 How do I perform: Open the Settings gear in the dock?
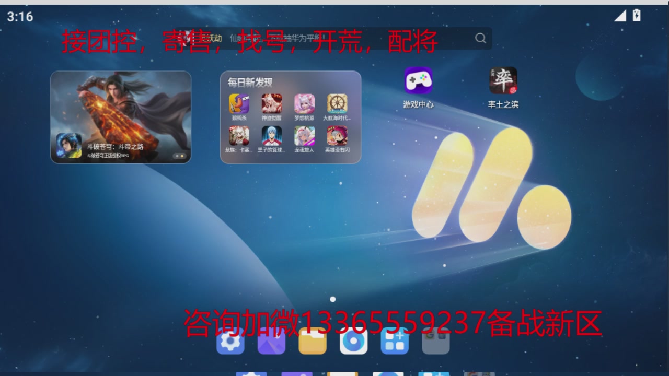[230, 341]
